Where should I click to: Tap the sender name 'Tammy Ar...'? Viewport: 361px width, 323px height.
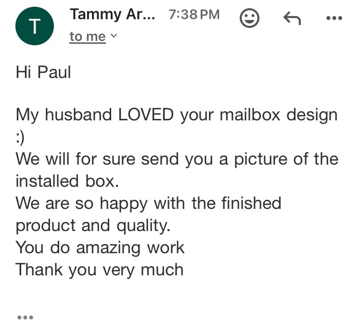pos(113,14)
